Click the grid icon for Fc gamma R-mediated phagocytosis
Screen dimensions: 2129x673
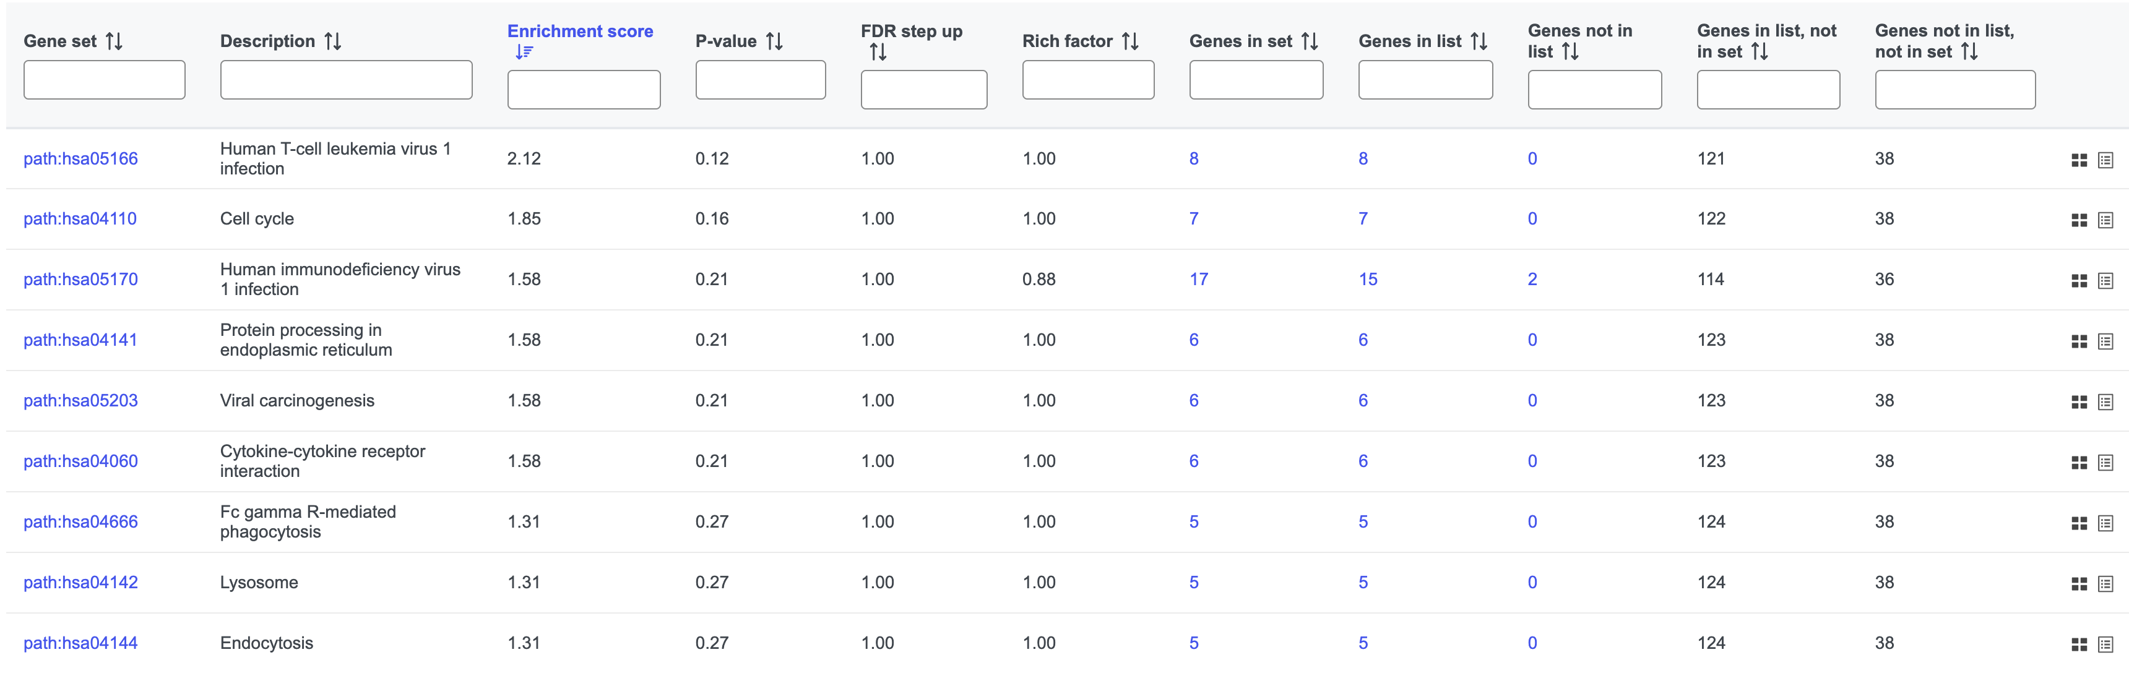pos(2079,523)
